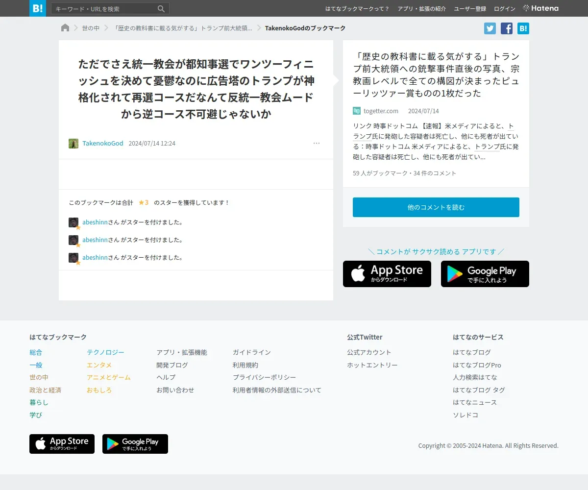Open 開発ブログ footer link
This screenshot has height=490, width=588.
click(172, 365)
